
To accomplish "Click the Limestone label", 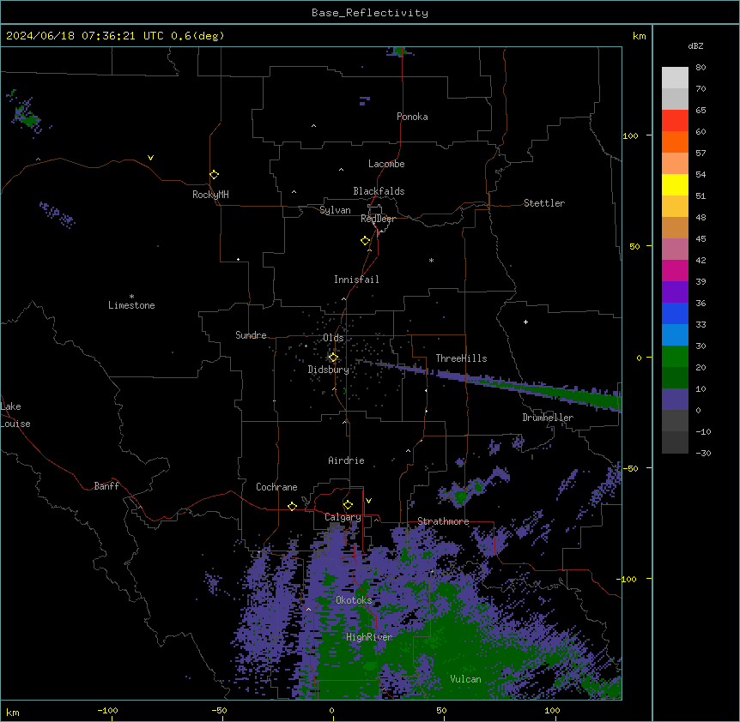I will 131,305.
